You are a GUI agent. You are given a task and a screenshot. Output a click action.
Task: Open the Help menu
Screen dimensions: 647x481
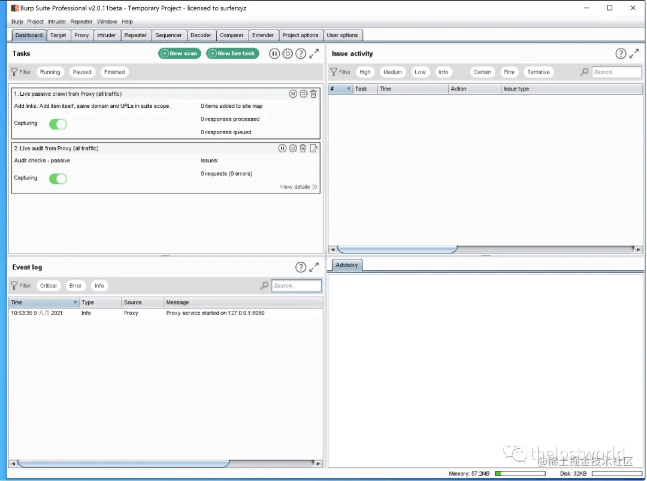(x=127, y=22)
